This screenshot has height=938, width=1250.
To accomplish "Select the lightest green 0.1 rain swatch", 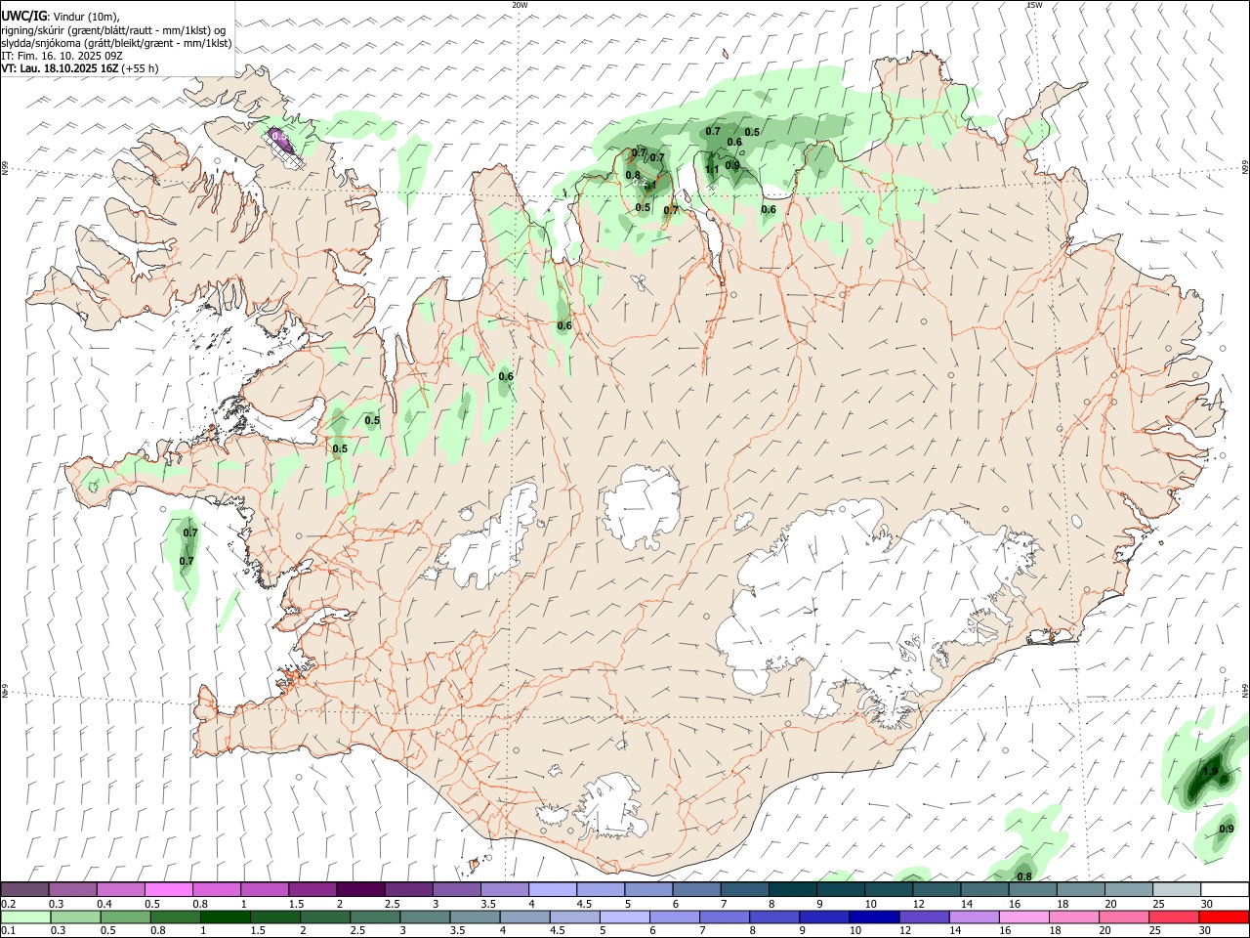I will [x=26, y=917].
